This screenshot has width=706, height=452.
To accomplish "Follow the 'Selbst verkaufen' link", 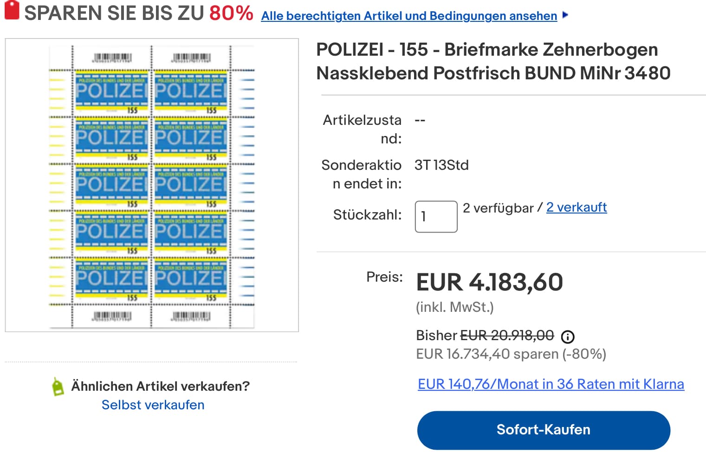I will [x=153, y=405].
